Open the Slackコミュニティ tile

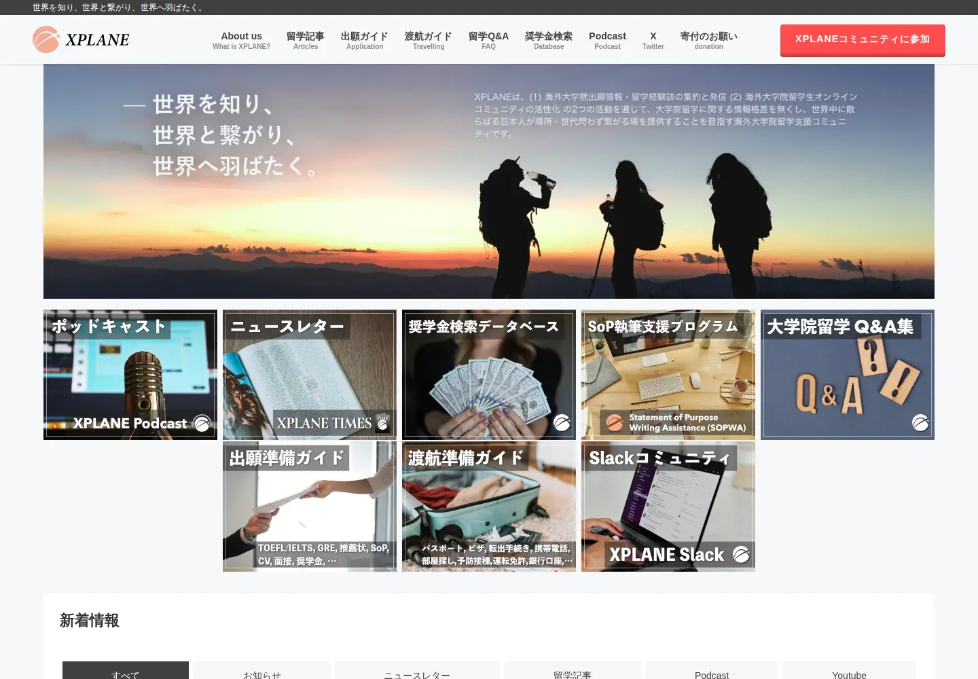point(668,507)
